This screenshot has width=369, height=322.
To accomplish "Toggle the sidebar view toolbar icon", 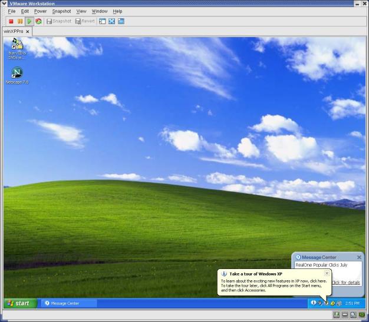I will tap(102, 21).
